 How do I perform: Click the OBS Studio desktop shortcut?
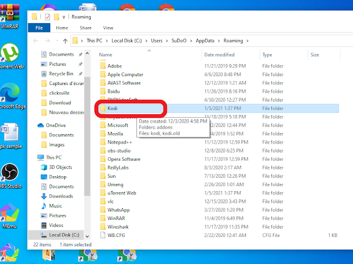[x=10, y=176]
